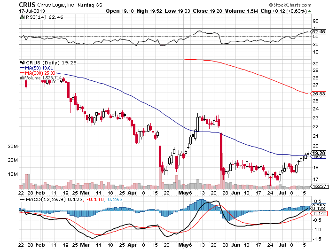This screenshot has height=249, width=329.
Task: Click the Open 19.18 value
Action: [120, 11]
